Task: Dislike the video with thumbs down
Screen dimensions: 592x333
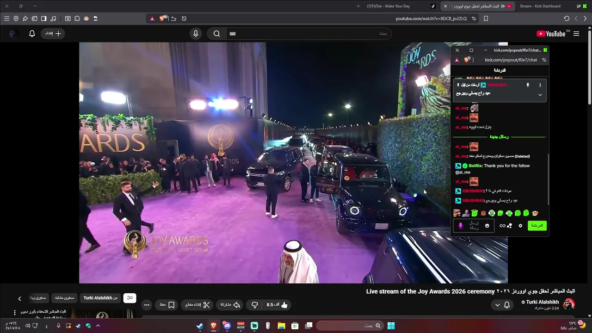Action: click(x=254, y=305)
